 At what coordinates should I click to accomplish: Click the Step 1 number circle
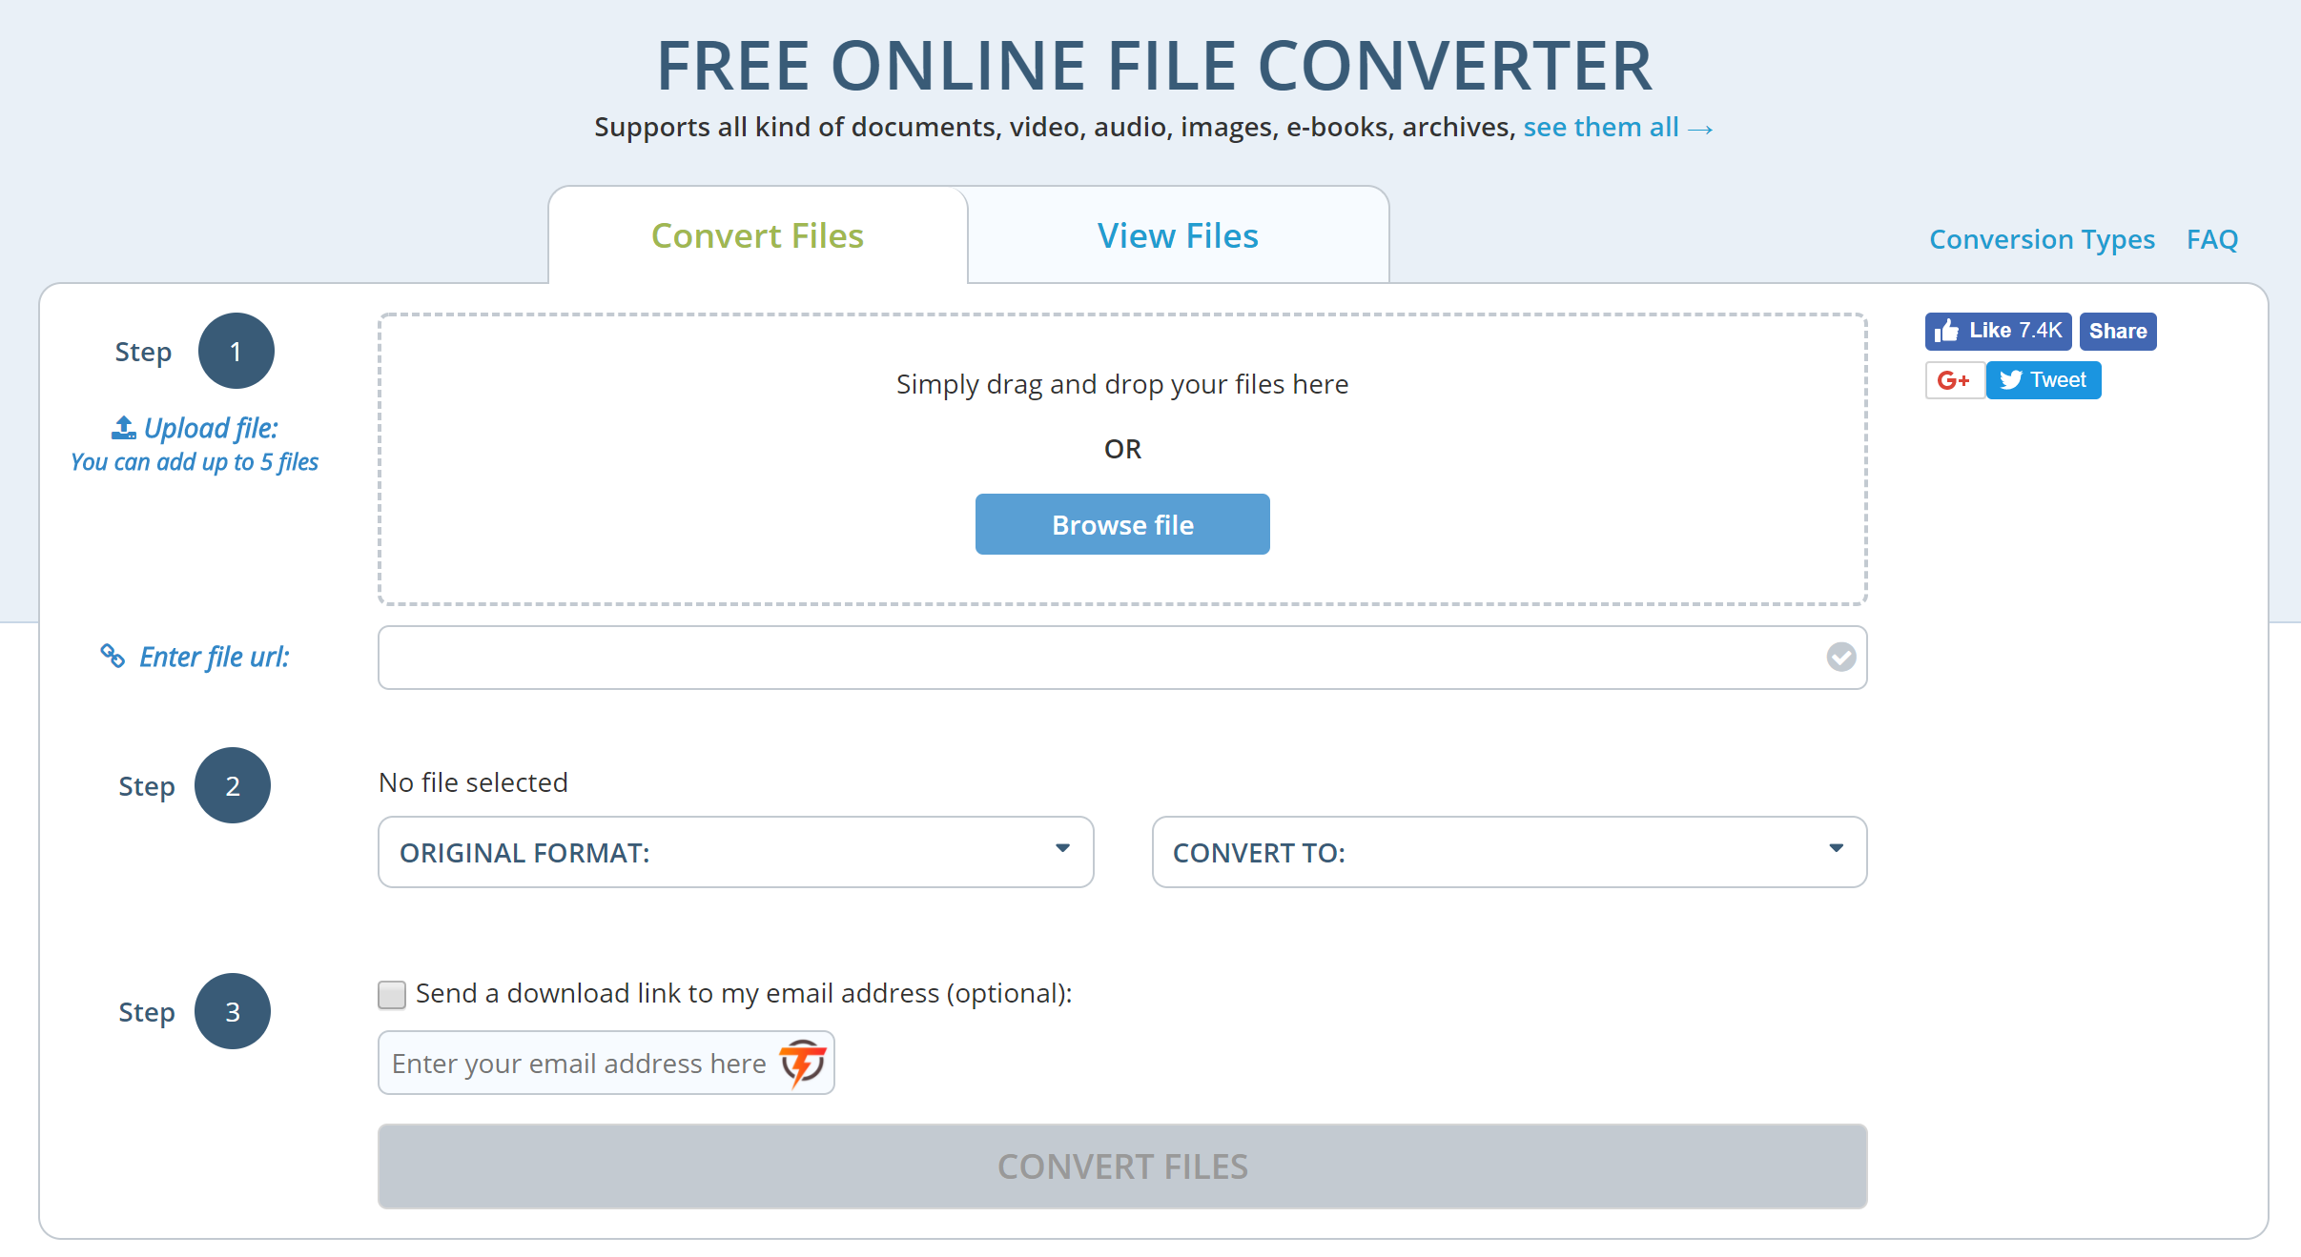pos(236,351)
